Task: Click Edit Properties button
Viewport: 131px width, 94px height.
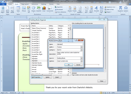Action: coord(37,77)
